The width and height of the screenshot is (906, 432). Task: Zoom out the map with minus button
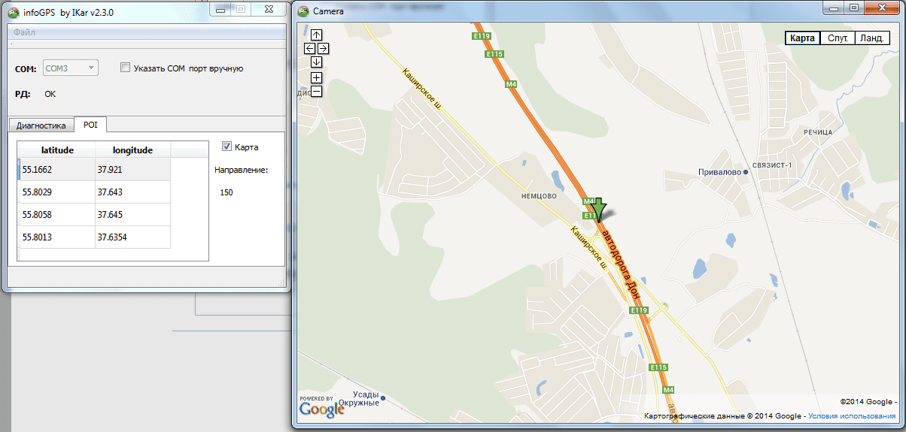pyautogui.click(x=317, y=92)
